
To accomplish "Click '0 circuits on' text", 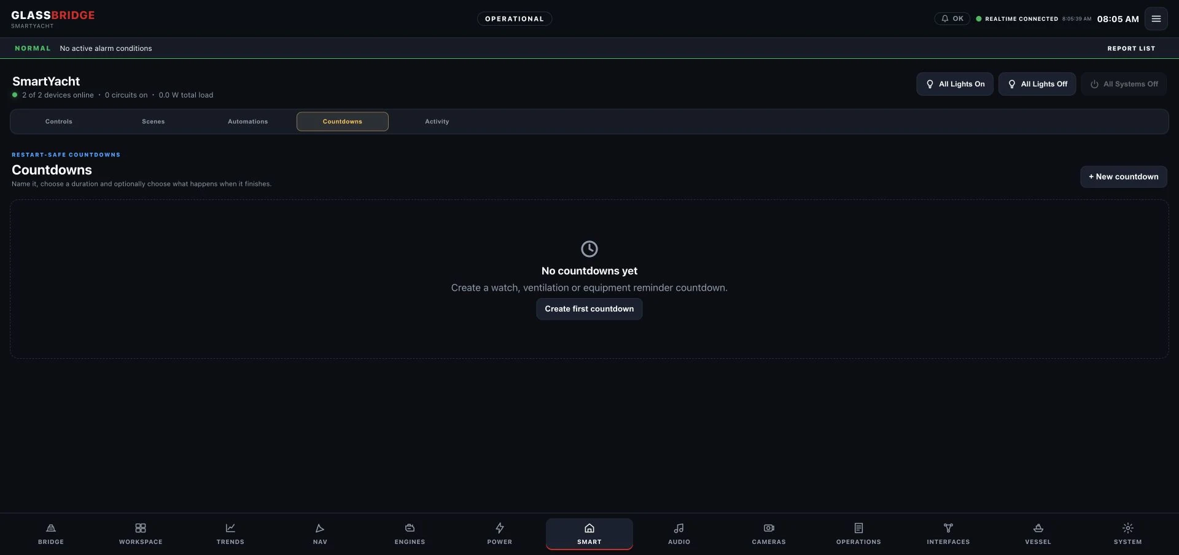I will [x=126, y=95].
